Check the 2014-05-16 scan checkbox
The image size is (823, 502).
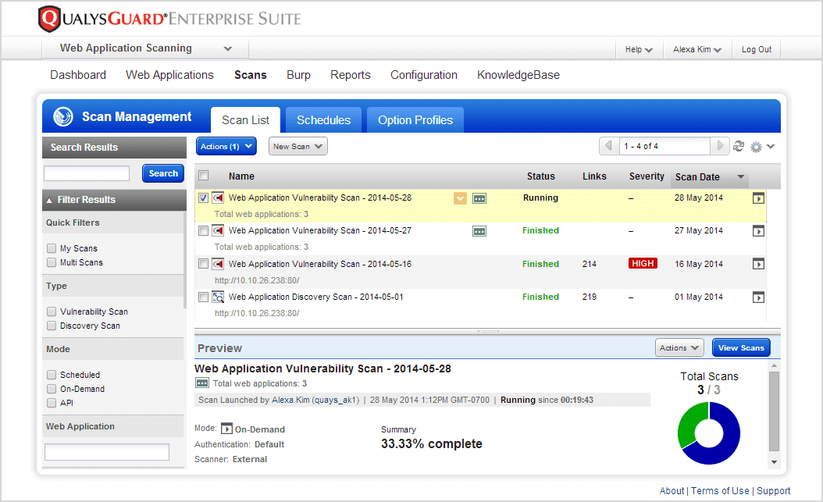click(204, 264)
